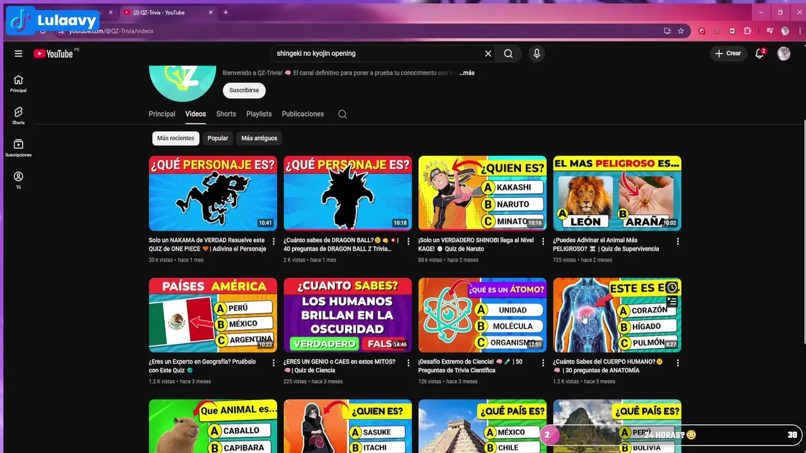Open options for CUERPO HUMANO video
Image resolution: width=806 pixels, height=453 pixels.
click(678, 363)
